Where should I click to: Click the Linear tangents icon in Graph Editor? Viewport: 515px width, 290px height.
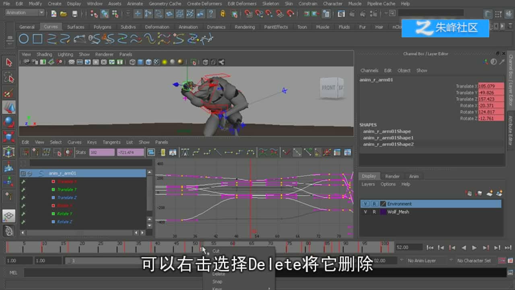click(218, 152)
